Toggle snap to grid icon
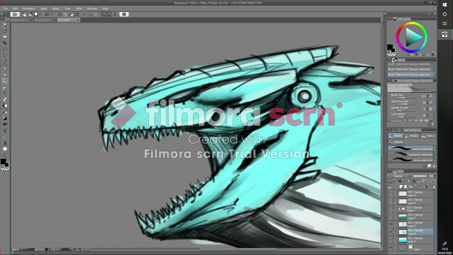 pyautogui.click(x=115, y=15)
